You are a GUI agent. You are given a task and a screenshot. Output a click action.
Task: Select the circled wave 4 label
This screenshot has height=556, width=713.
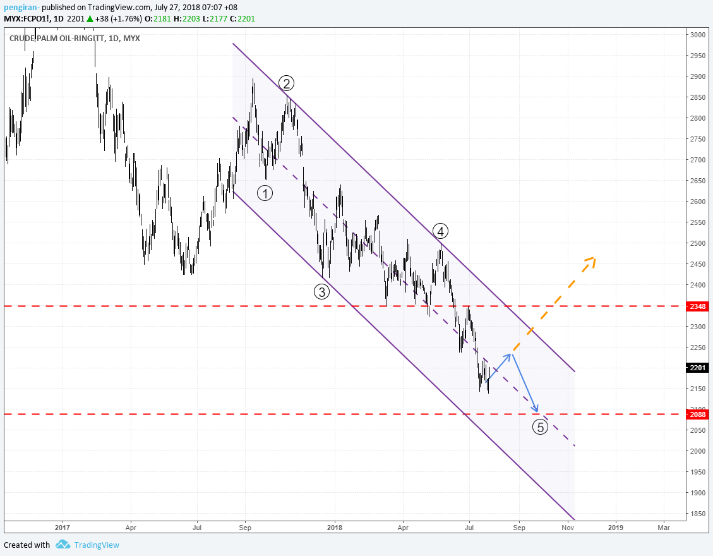click(x=440, y=231)
